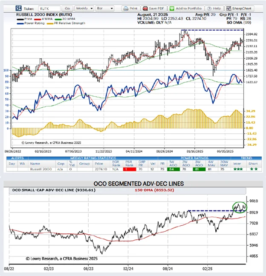The image size is (266, 276).
Task: Click the question mark help icon
Action: (x=209, y=9)
